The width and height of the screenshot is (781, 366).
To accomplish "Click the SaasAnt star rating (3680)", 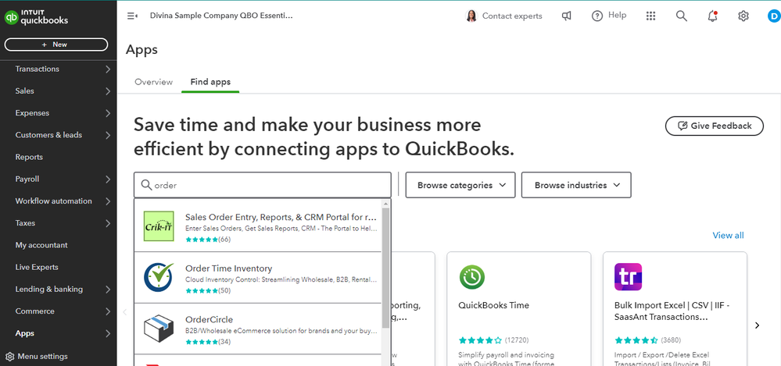I will (x=647, y=341).
